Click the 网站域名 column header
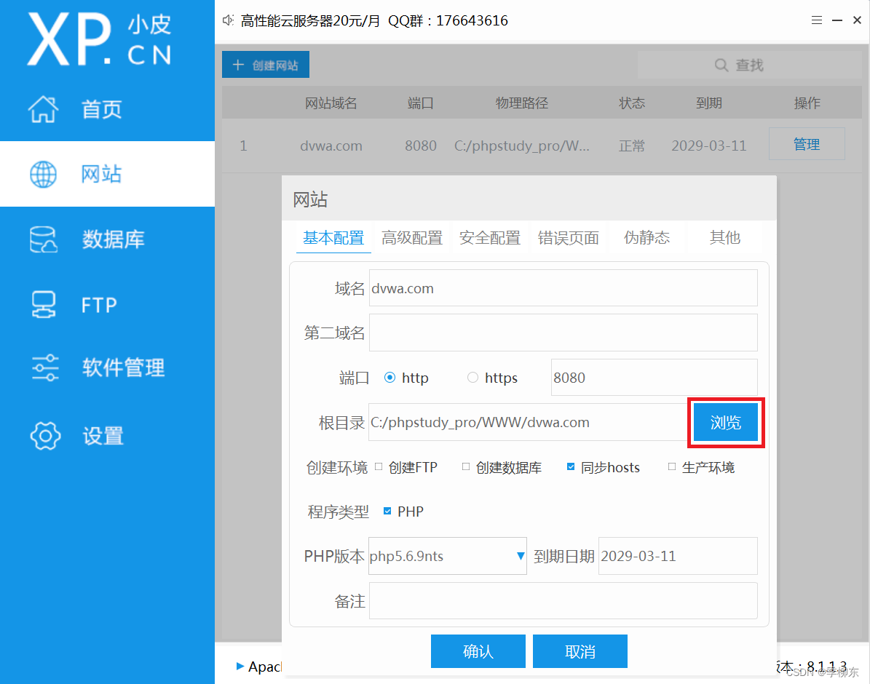 (x=331, y=103)
